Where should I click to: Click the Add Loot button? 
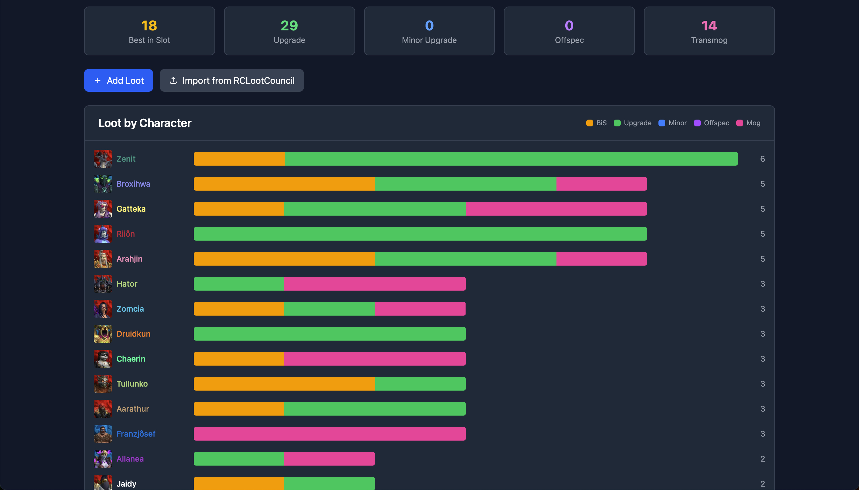(118, 80)
